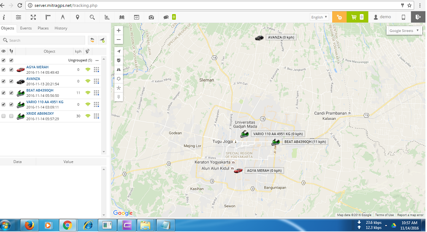Click the object list scroll-down arrow
The height and width of the screenshot is (232, 427).
click(103, 152)
